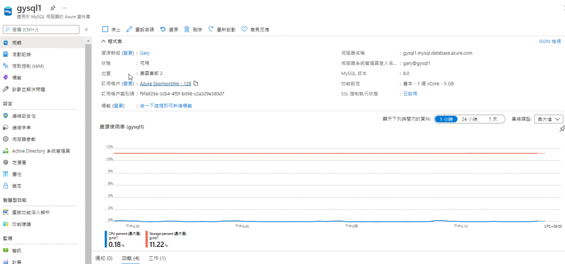This screenshot has width=565, height=264.
Task: Click 刪除 delete server button
Action: tap(193, 30)
